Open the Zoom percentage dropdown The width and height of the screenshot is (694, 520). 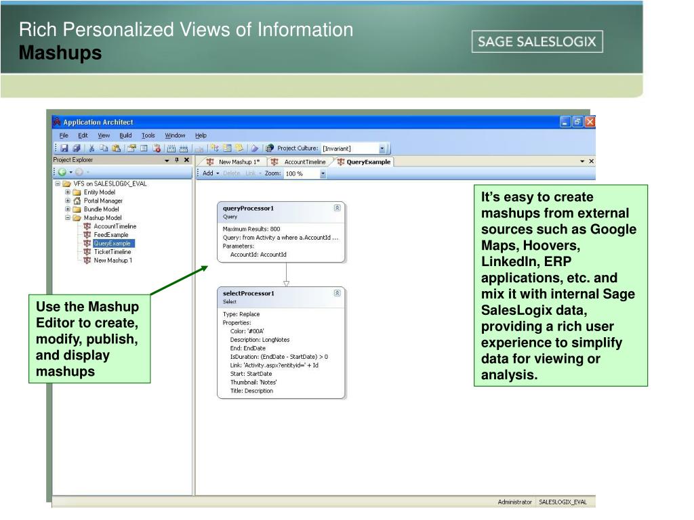(x=323, y=174)
